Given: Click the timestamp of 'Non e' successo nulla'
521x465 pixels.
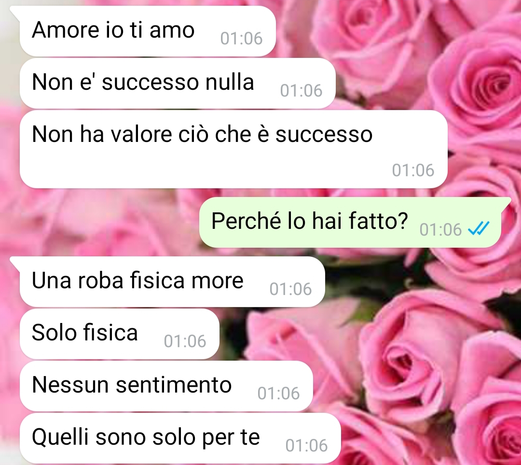Looking at the screenshot, I should pos(301,91).
